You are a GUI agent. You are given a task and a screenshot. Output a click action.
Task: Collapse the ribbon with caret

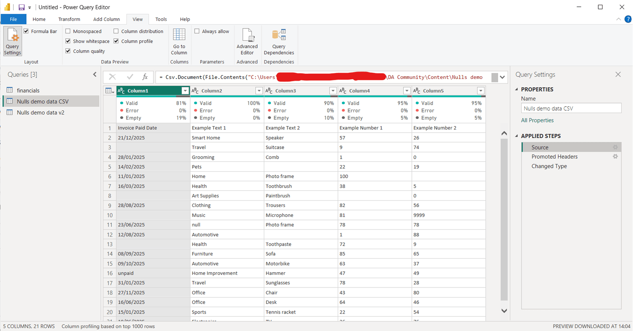click(x=618, y=19)
